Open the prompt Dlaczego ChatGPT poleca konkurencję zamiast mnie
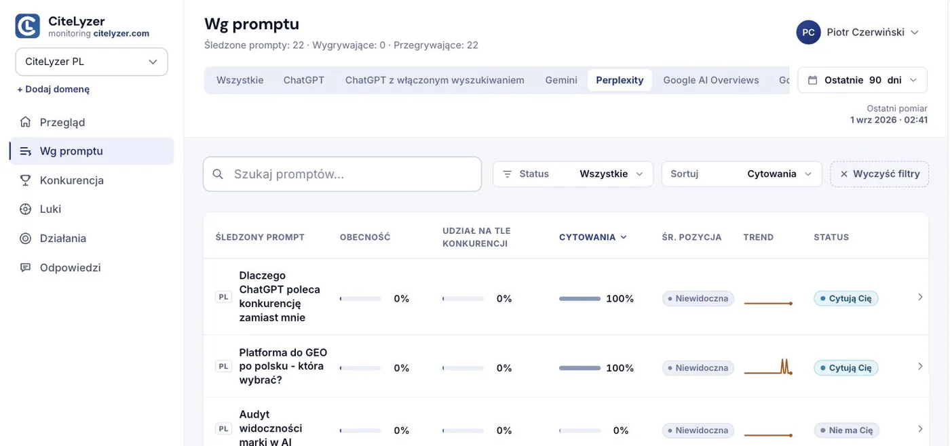Viewport: 950px width, 446px height. [280, 296]
